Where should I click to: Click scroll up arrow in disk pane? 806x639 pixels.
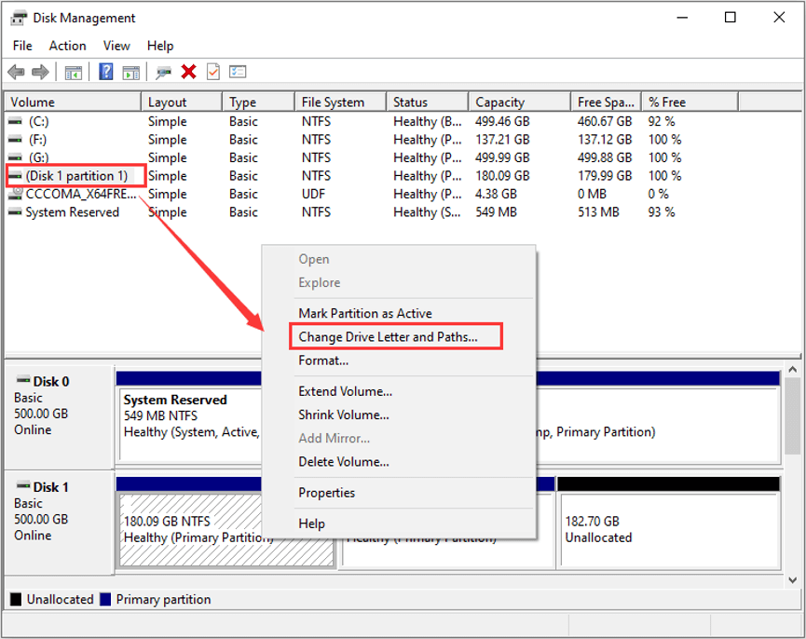[793, 369]
